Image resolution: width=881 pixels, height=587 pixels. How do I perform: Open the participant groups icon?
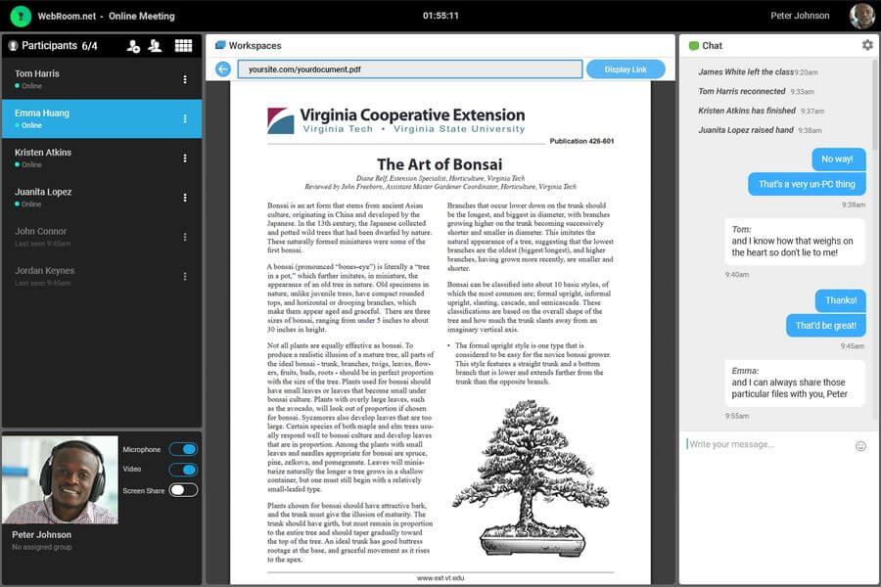click(x=155, y=46)
